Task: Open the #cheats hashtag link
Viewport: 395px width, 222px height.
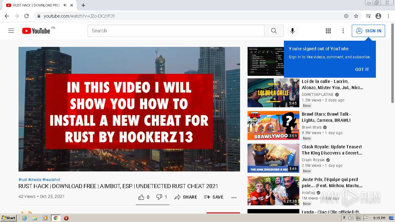Action: pos(35,180)
